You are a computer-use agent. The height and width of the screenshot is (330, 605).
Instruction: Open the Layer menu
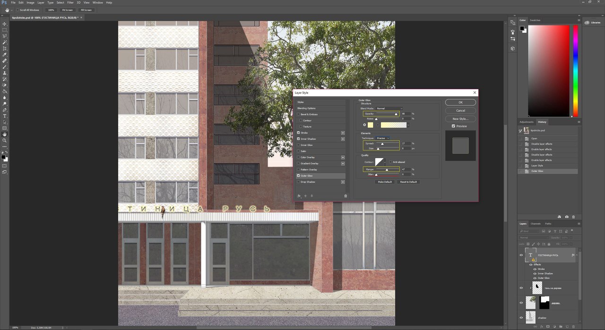(x=41, y=2)
